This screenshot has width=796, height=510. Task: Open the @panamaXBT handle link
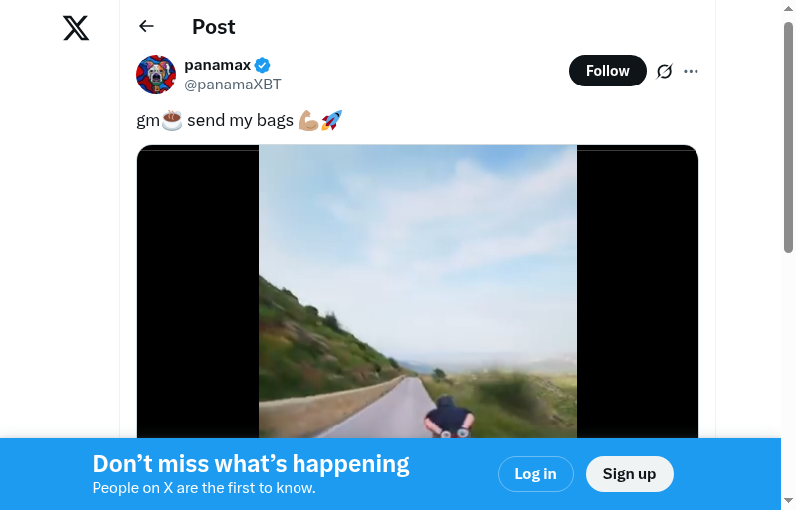point(233,85)
